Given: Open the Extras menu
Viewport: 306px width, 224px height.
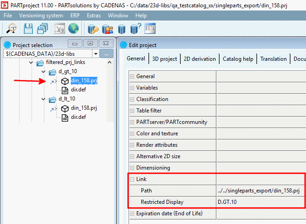Looking at the screenshot, I should [94, 16].
